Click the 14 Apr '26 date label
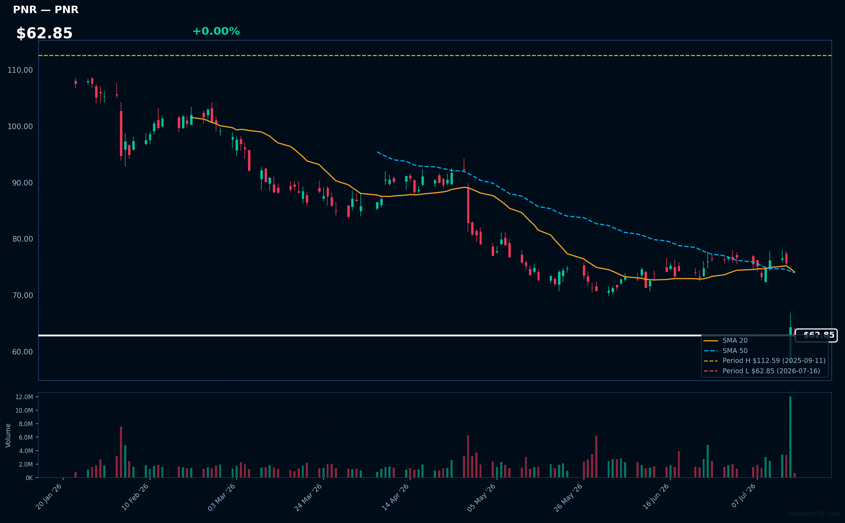The image size is (845, 523). point(396,497)
